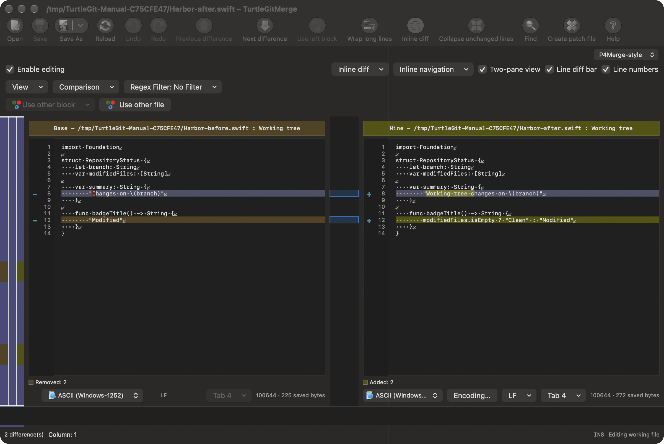
Task: Click Base line 12 "Modified" text
Action: pyautogui.click(x=106, y=220)
